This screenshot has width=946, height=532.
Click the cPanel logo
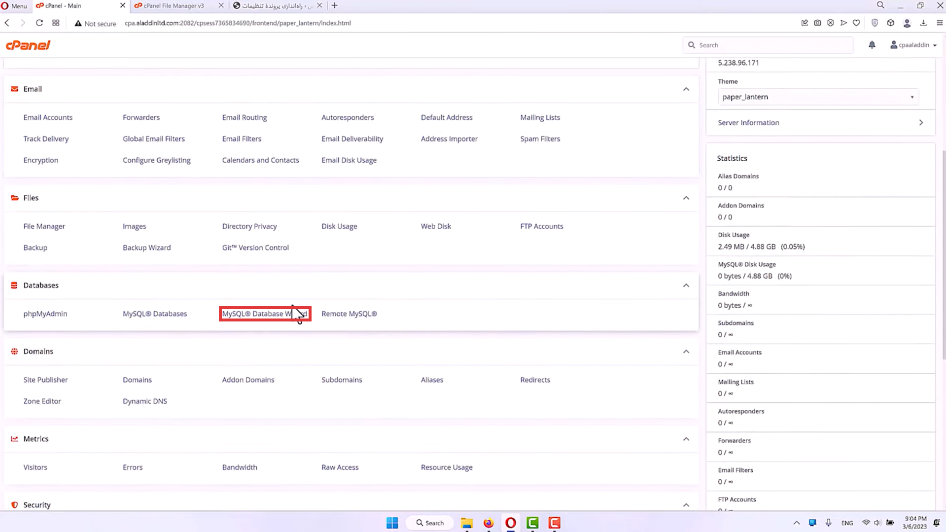28,45
